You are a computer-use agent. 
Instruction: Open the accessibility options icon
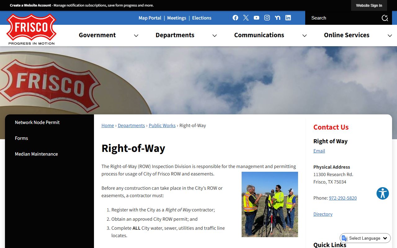[x=382, y=193]
